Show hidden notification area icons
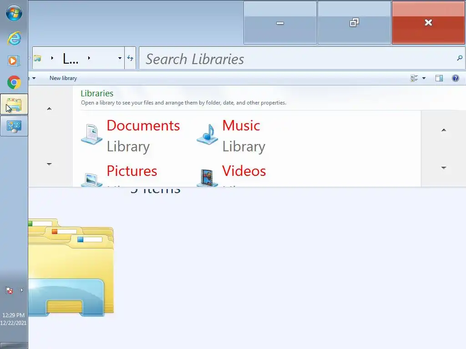The image size is (466, 349). tap(21, 290)
